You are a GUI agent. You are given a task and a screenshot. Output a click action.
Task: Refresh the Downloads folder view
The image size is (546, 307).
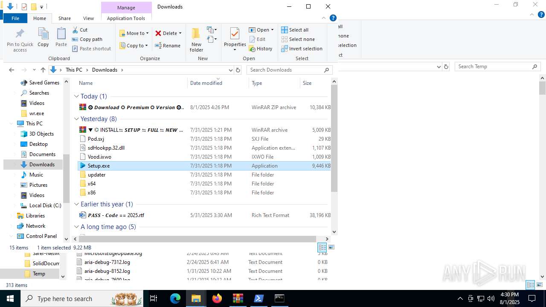click(238, 70)
